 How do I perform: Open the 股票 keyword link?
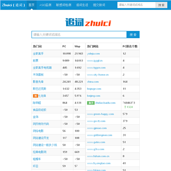[x=36, y=61]
